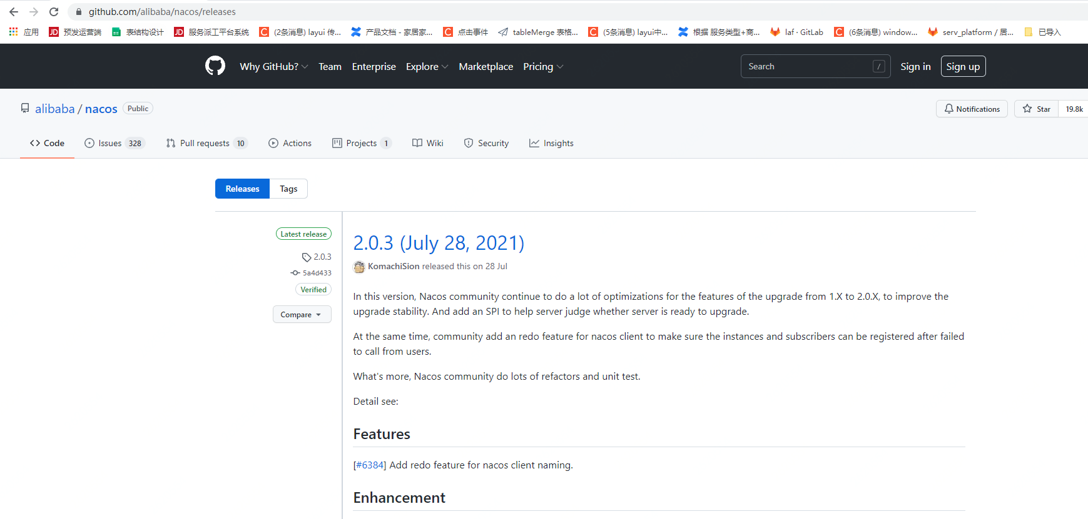This screenshot has width=1088, height=519.
Task: Click the 2.0.3 tag icon
Action: pyautogui.click(x=307, y=257)
